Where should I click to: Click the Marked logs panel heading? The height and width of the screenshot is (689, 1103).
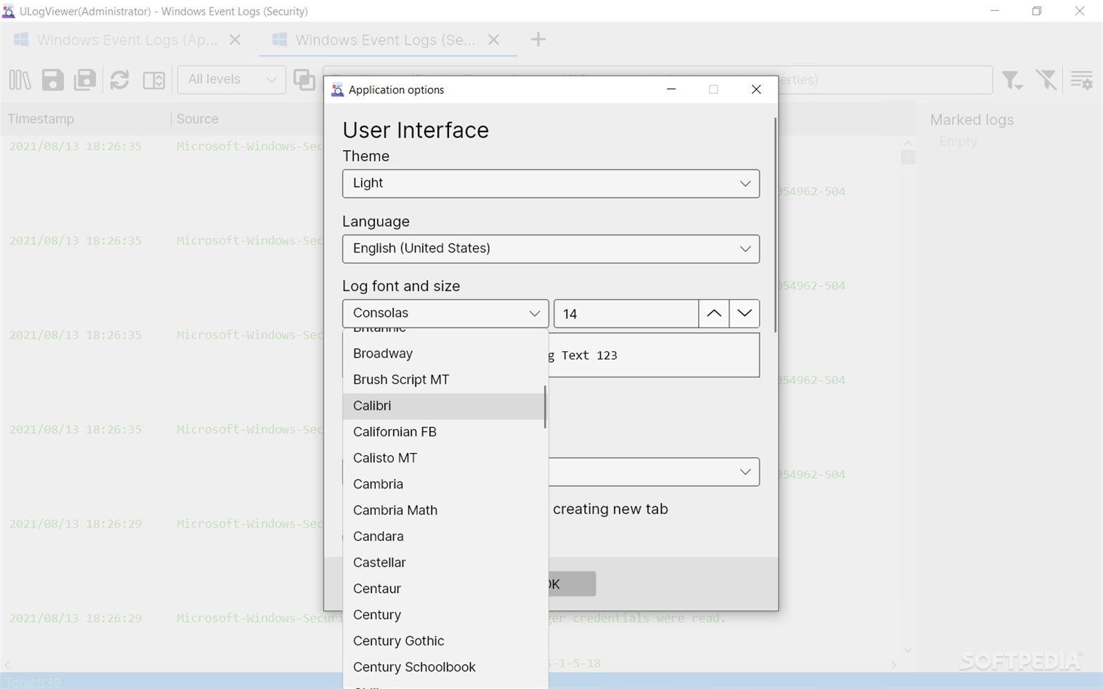click(x=972, y=120)
